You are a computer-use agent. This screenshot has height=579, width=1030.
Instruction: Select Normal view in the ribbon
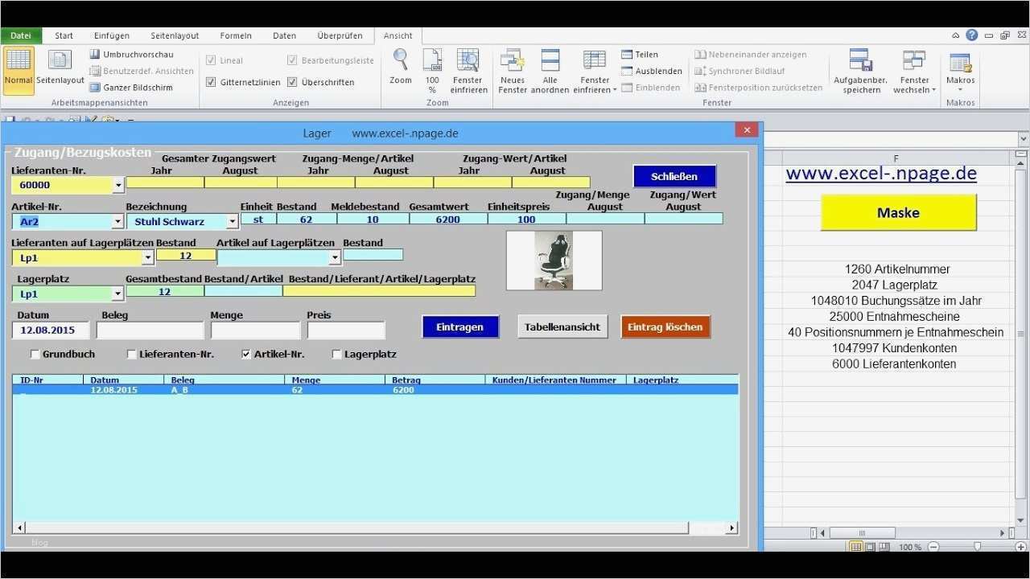tap(18, 68)
